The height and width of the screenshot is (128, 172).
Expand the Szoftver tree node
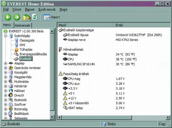tap(5, 105)
